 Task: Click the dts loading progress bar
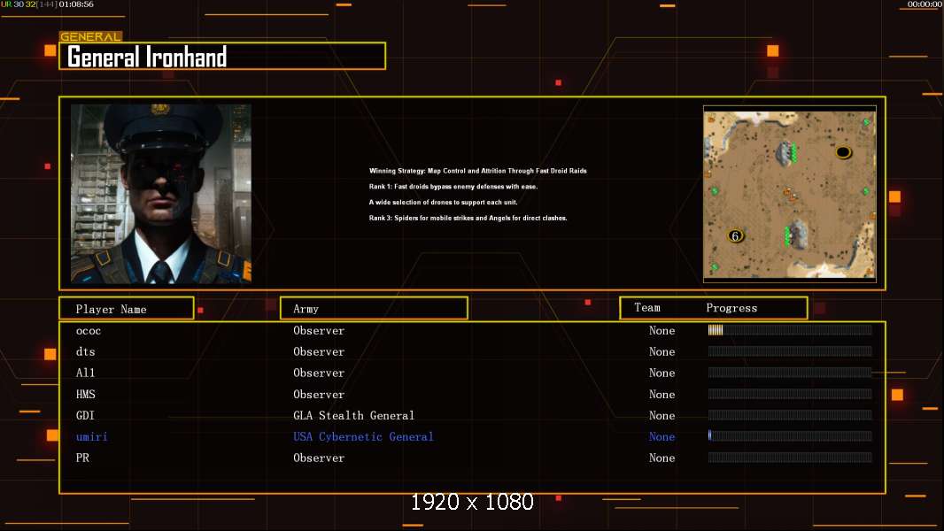coord(790,351)
